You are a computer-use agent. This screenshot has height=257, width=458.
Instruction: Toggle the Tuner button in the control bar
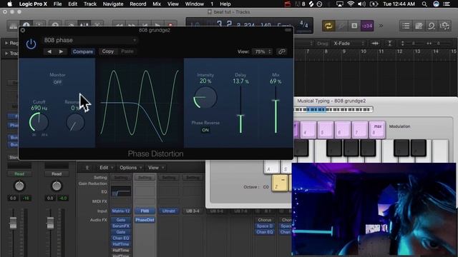341,26
